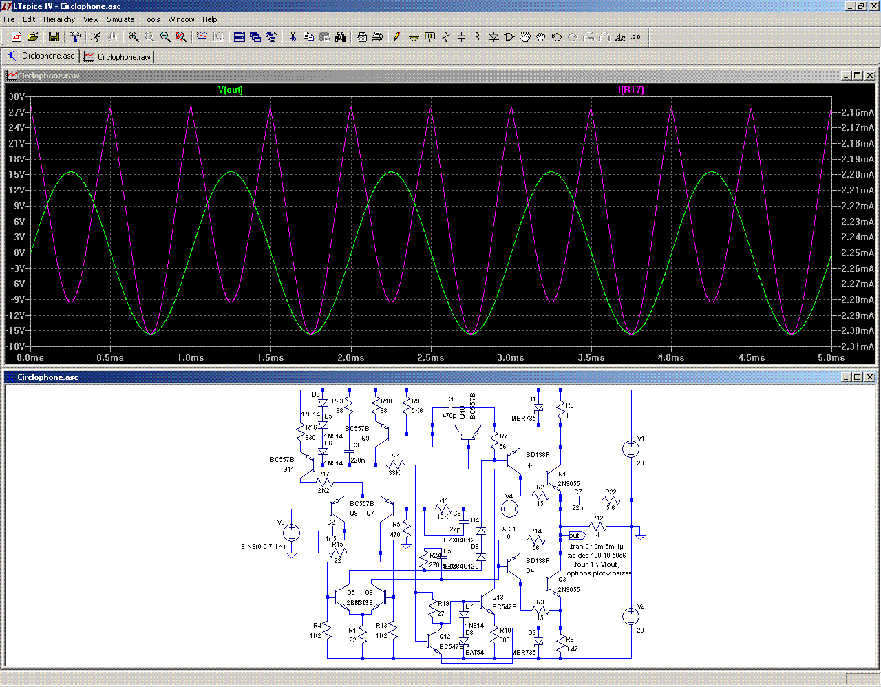This screenshot has width=881, height=687.
Task: Select the Draw Wire pencil tool
Action: coord(398,37)
